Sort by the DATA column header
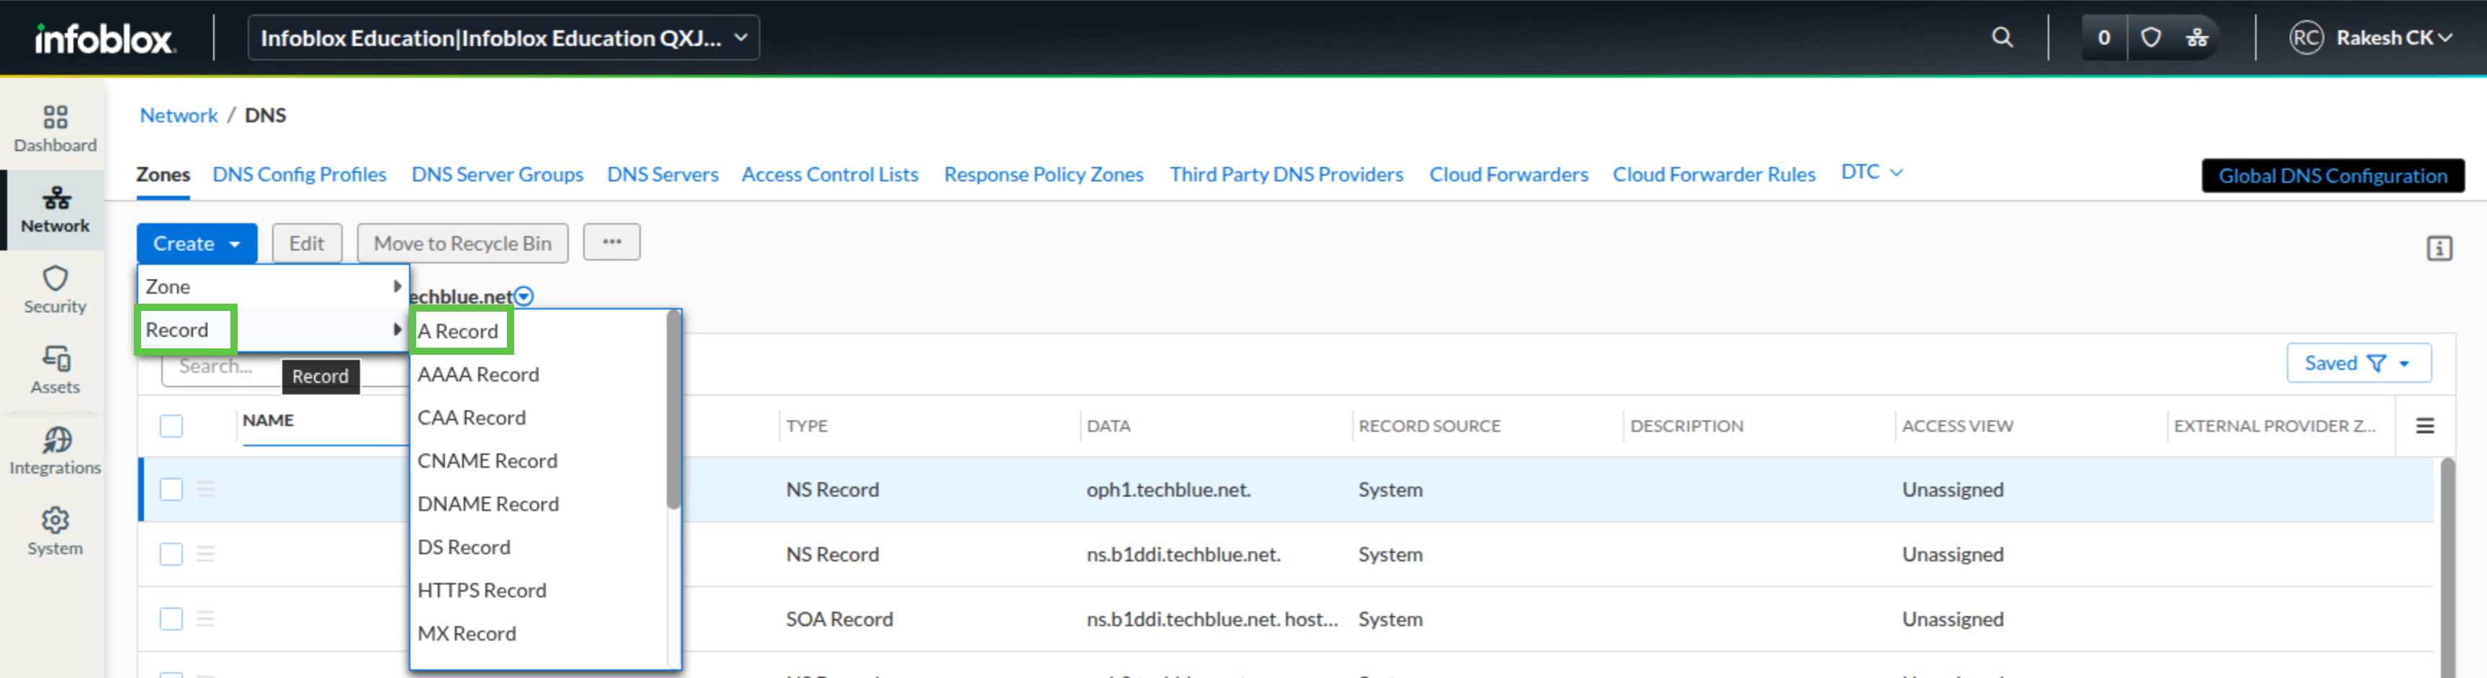Image resolution: width=2487 pixels, height=678 pixels. (1107, 425)
